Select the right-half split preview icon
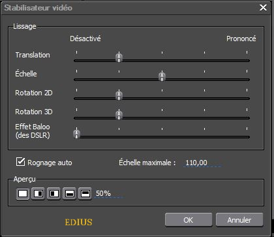The height and width of the screenshot is (237, 274). (38, 193)
